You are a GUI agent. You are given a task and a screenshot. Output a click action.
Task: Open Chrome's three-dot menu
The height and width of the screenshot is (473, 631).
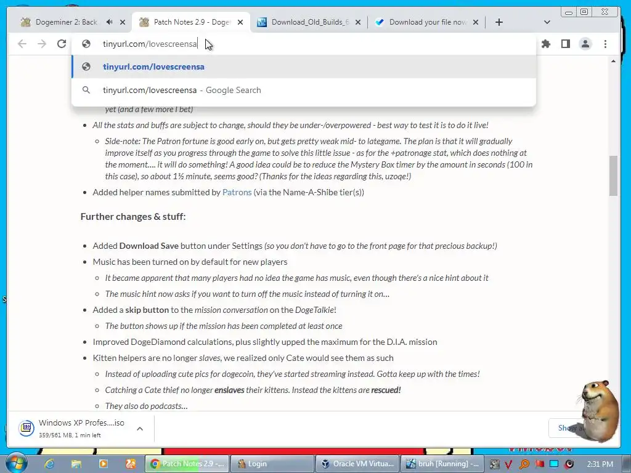[x=605, y=44]
